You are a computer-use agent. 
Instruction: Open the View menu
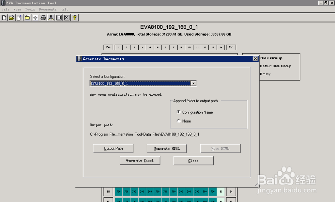coord(17,9)
